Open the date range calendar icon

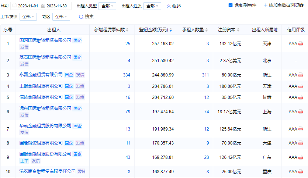14,6
